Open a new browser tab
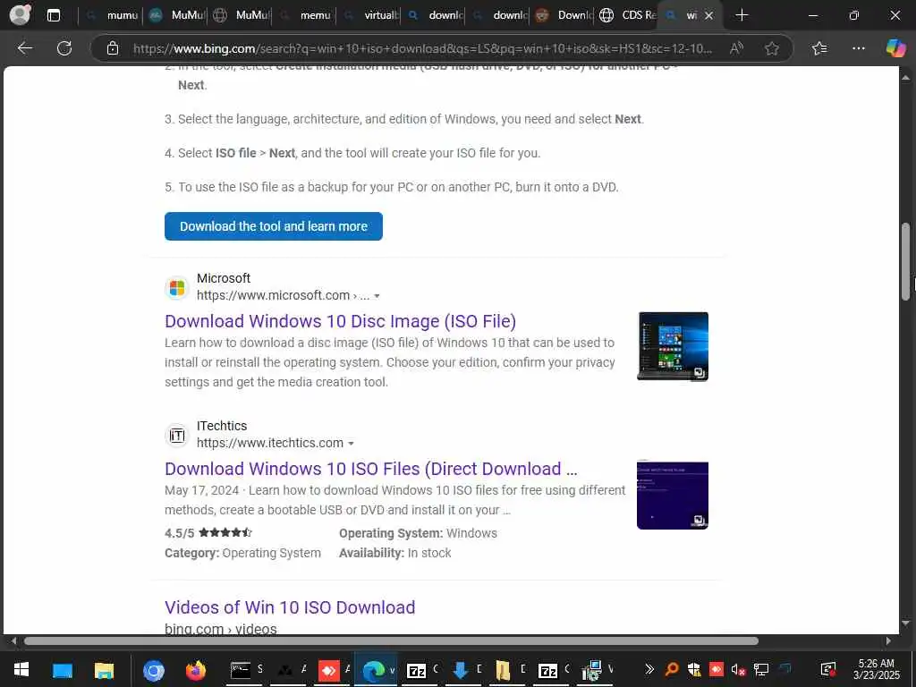This screenshot has height=687, width=916. coord(742,15)
